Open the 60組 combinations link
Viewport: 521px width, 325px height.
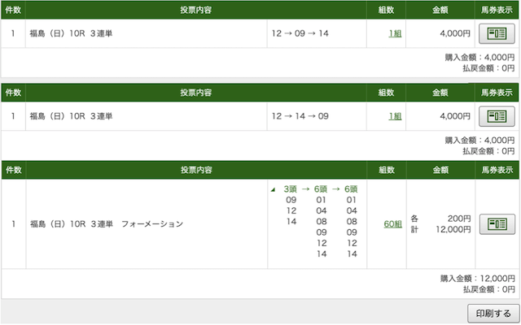392,224
